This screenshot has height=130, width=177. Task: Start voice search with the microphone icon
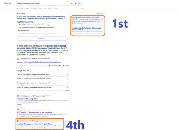point(75,4)
